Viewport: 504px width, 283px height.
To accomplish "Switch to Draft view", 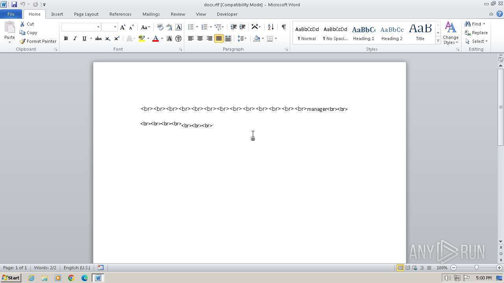I will [x=428, y=268].
